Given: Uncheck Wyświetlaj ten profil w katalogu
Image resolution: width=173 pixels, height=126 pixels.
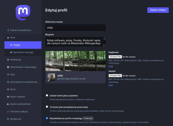Looking at the screenshot, I should [47, 118].
